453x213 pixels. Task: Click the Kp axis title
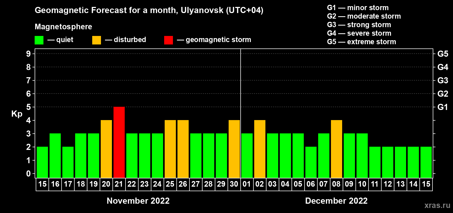17,114
